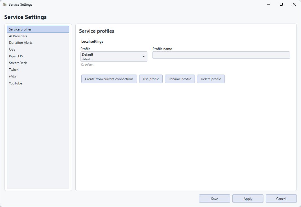
Task: Select Twitch in the sidebar list
Action: pos(38,69)
